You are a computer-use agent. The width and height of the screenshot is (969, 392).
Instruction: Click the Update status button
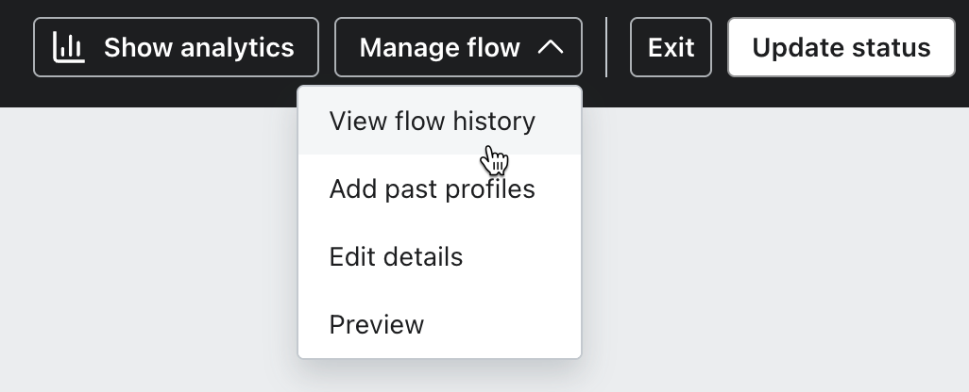841,47
